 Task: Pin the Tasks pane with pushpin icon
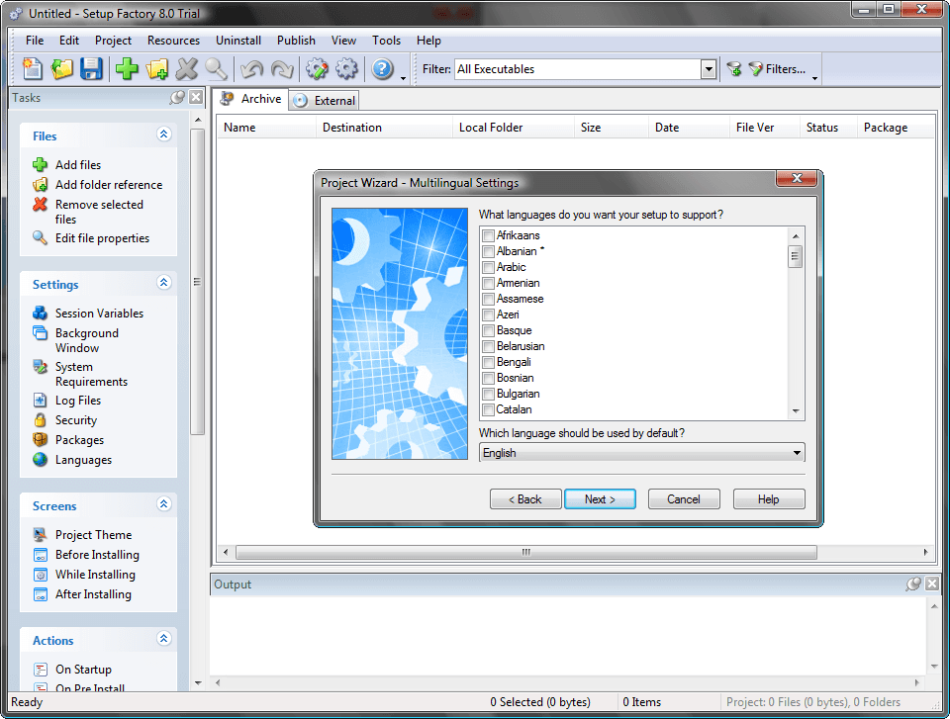(177, 98)
